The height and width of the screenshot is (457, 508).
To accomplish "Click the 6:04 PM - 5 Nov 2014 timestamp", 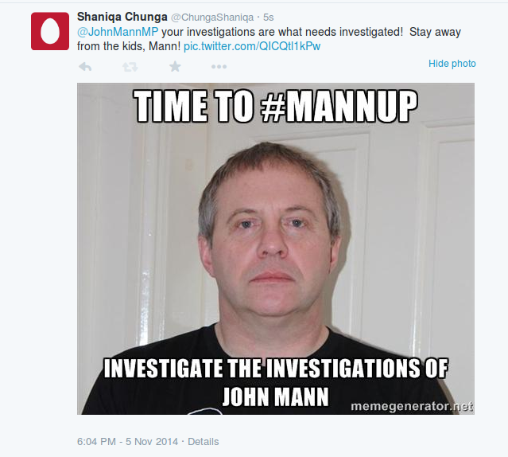I will 128,441.
